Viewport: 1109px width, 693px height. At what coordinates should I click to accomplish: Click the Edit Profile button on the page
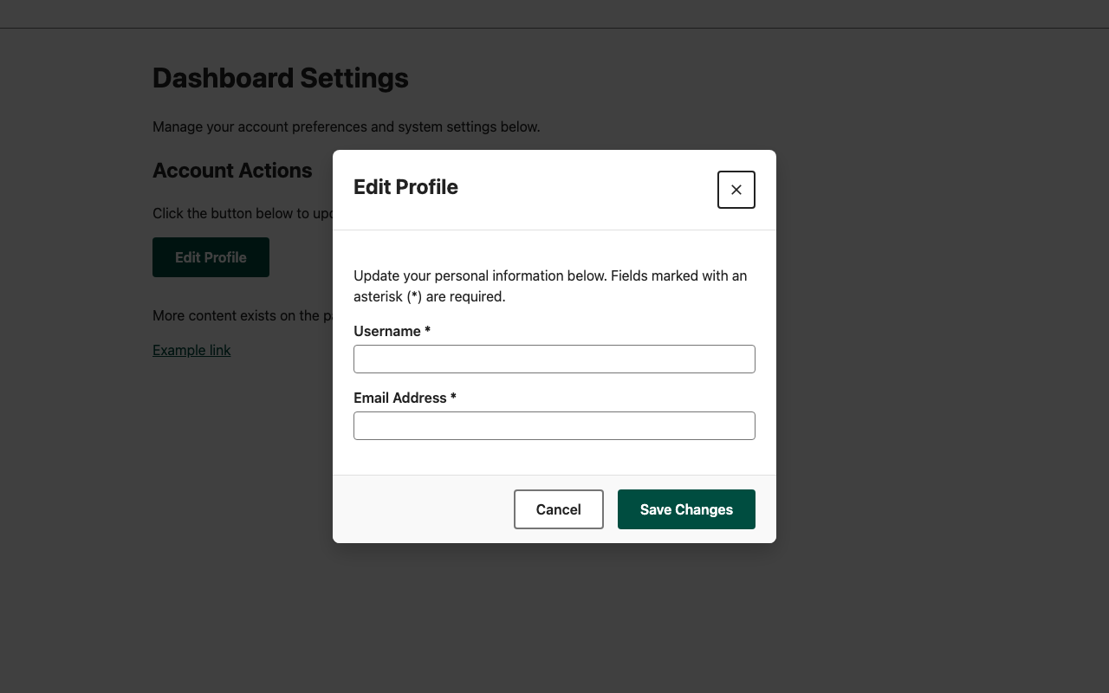(211, 257)
